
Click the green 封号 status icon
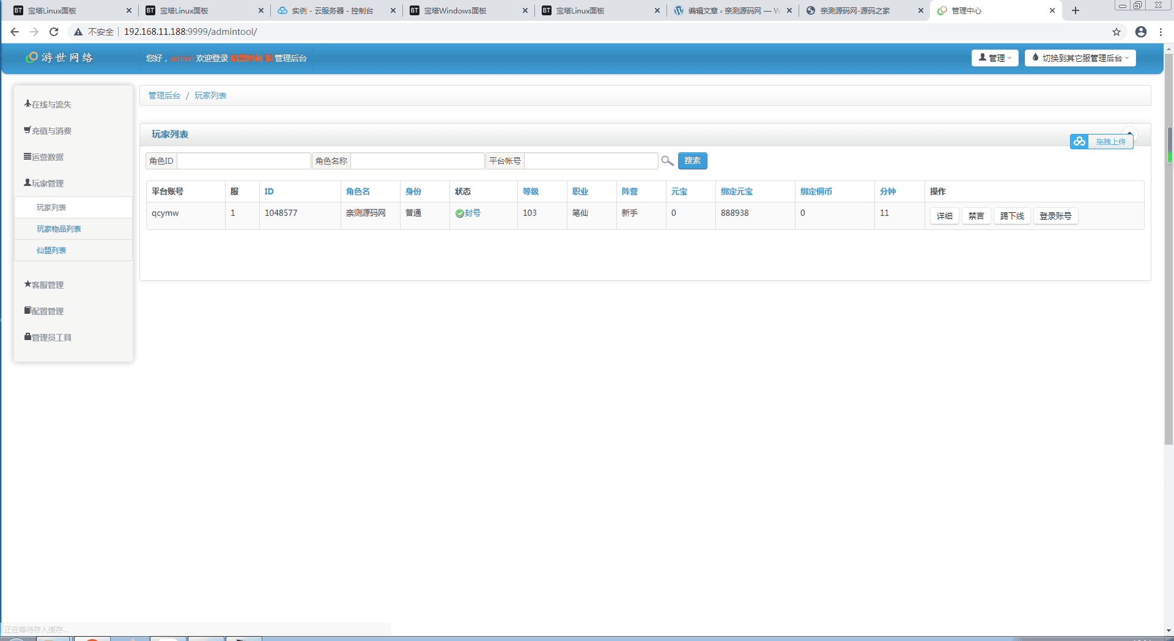point(460,213)
